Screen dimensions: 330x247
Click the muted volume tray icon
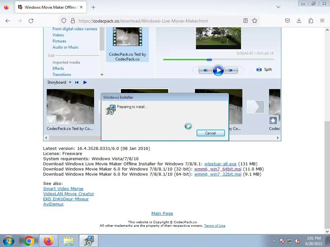tap(297, 241)
